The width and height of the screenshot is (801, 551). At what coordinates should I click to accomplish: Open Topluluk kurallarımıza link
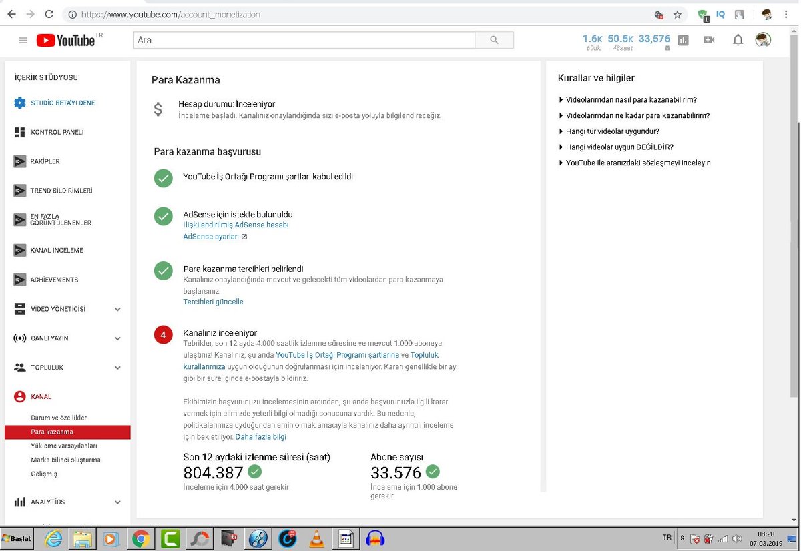(311, 361)
